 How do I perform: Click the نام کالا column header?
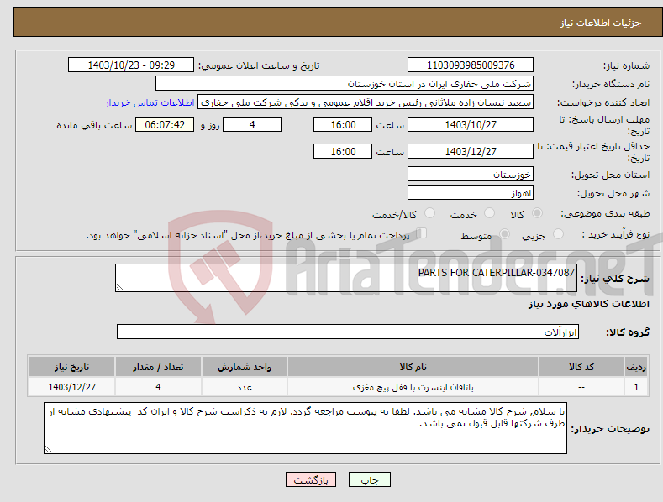pos(413,367)
